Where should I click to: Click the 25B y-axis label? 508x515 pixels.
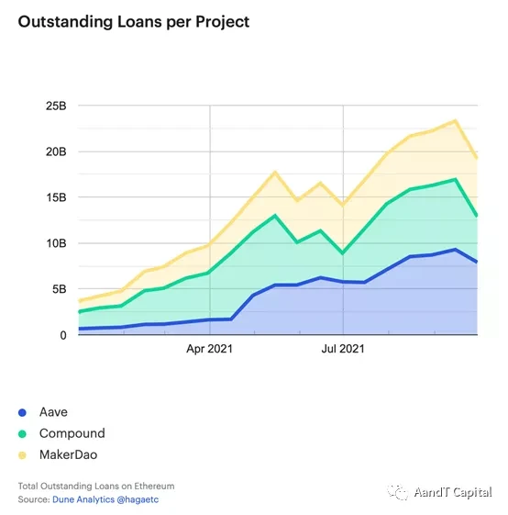56,106
